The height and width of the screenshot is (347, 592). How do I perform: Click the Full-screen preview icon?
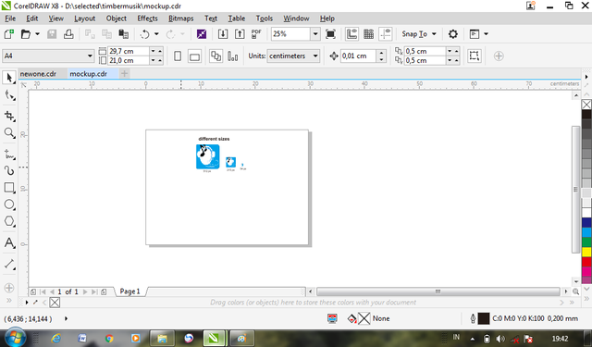[330, 34]
